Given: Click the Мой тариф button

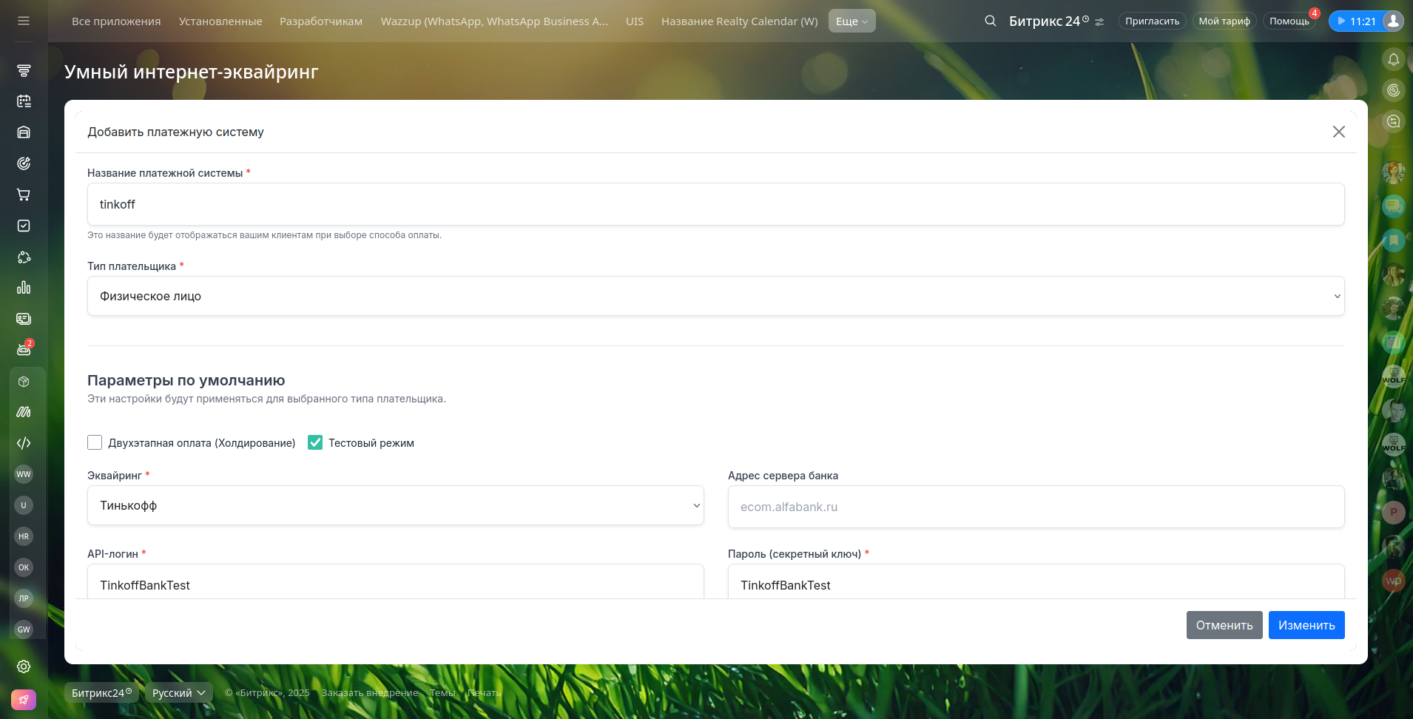Looking at the screenshot, I should [x=1224, y=21].
